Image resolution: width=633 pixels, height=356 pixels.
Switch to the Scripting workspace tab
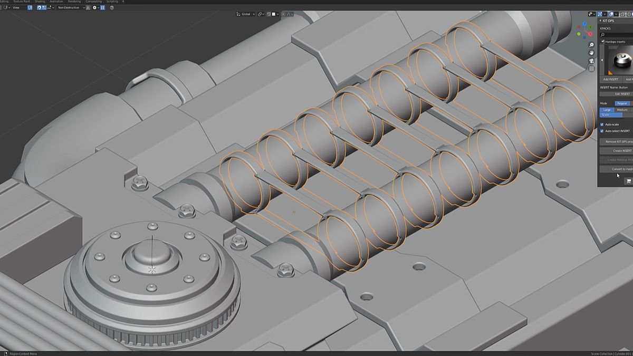110,2
